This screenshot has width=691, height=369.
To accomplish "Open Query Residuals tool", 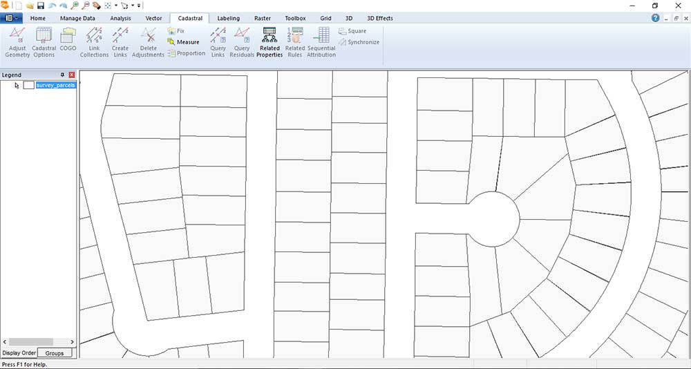I will click(242, 42).
